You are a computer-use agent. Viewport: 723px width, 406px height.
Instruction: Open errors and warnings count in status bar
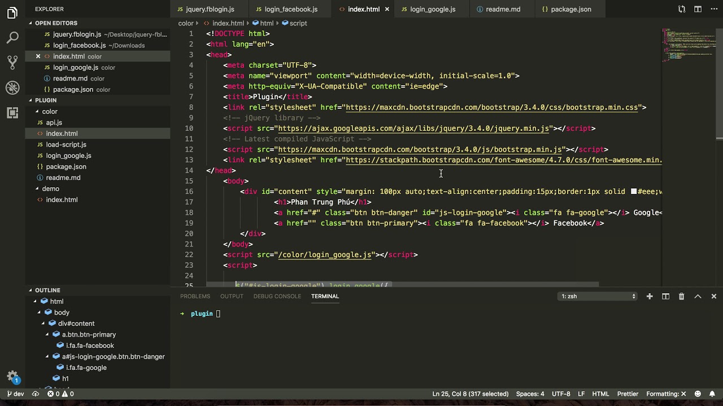(x=60, y=394)
